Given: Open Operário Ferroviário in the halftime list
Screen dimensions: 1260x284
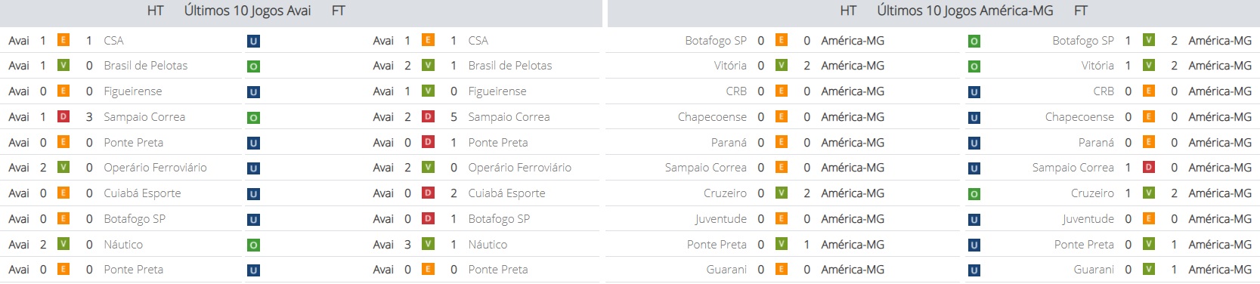Looking at the screenshot, I should point(155,168).
